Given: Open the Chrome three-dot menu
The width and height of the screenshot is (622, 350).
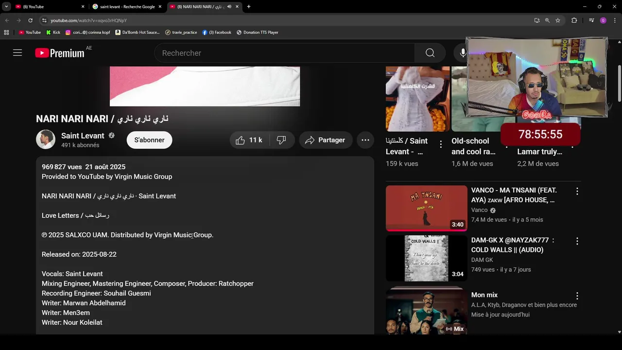Looking at the screenshot, I should (615, 20).
